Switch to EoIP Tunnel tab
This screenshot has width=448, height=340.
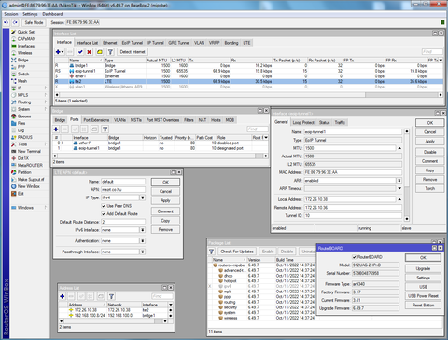[133, 43]
